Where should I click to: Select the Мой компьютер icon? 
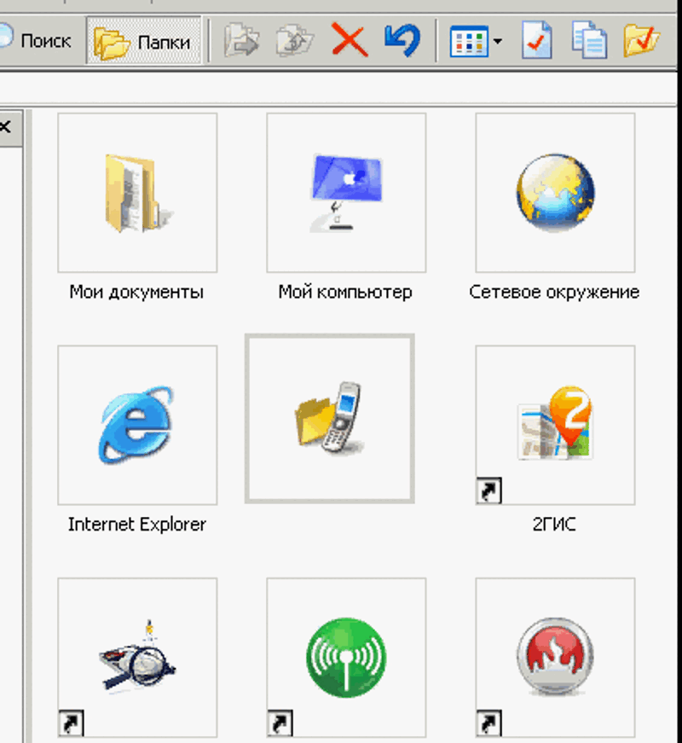point(346,193)
